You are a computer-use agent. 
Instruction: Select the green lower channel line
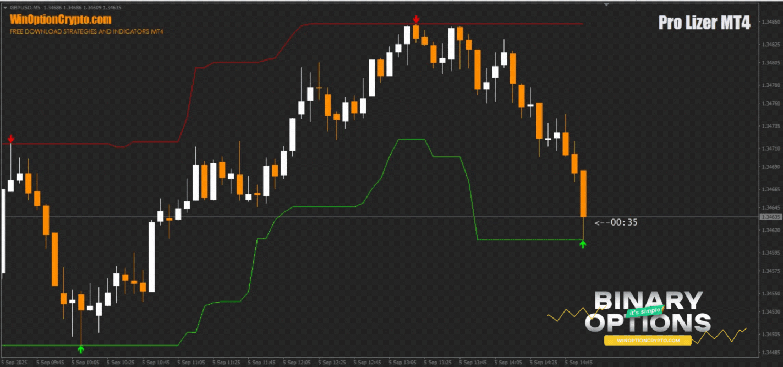click(x=330, y=207)
